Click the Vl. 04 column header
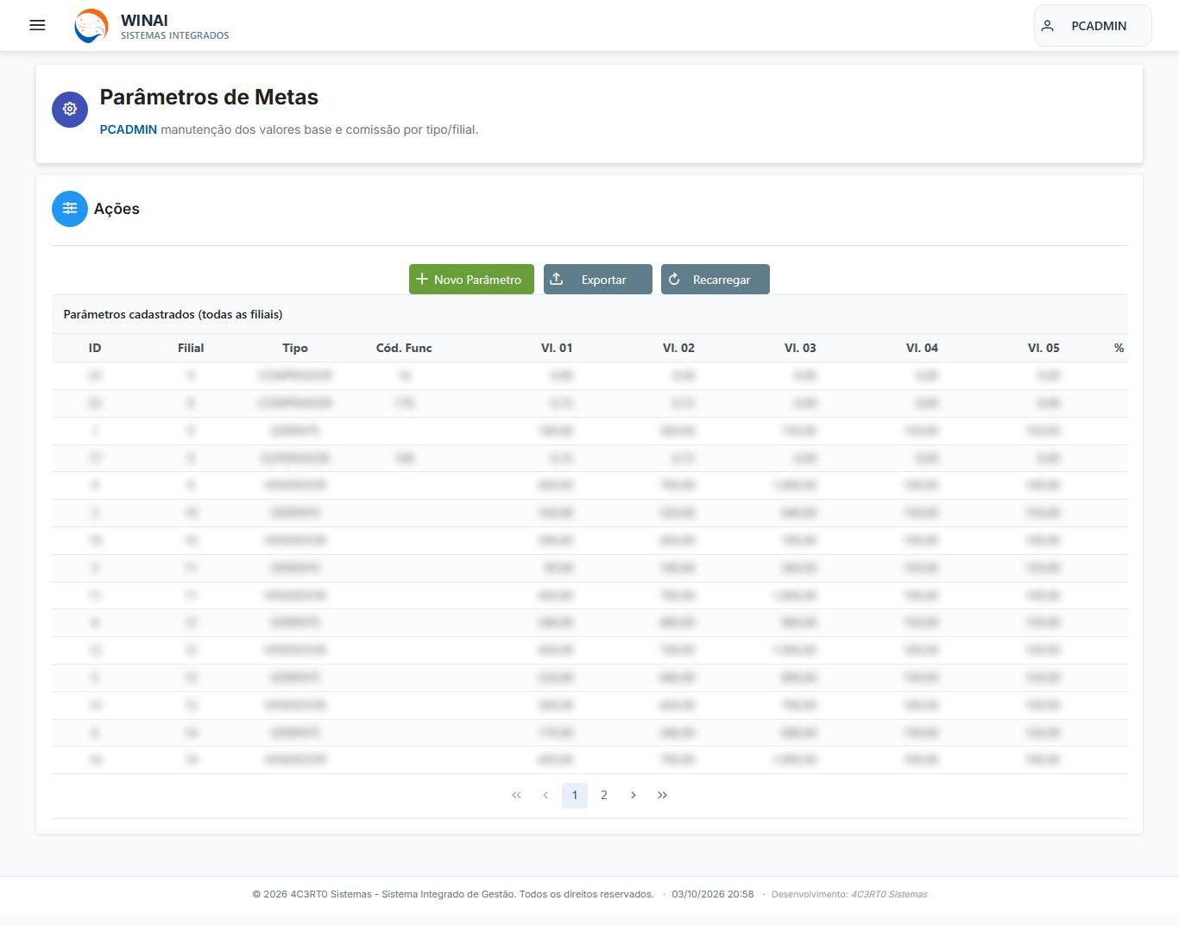This screenshot has width=1179, height=926. click(x=922, y=348)
